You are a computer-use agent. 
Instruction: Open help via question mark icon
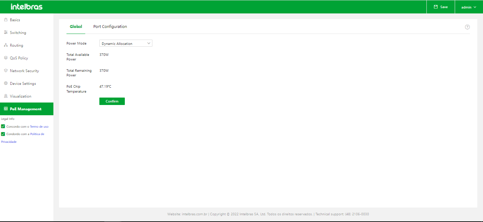[467, 27]
